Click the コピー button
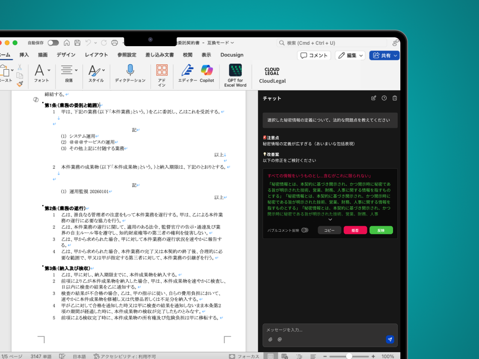This screenshot has height=359, width=479. point(329,230)
